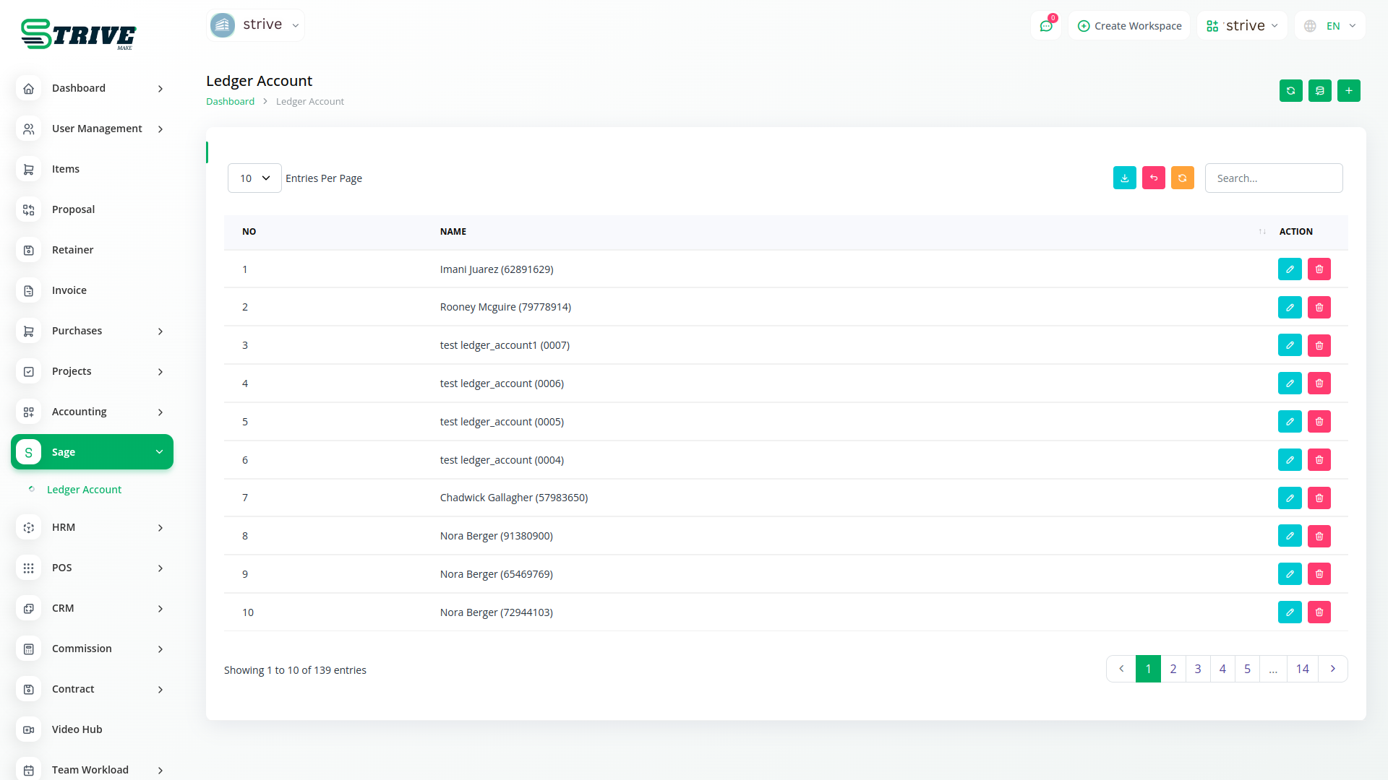The height and width of the screenshot is (780, 1388).
Task: Edit the Imani Juarez ledger entry
Action: point(1289,269)
